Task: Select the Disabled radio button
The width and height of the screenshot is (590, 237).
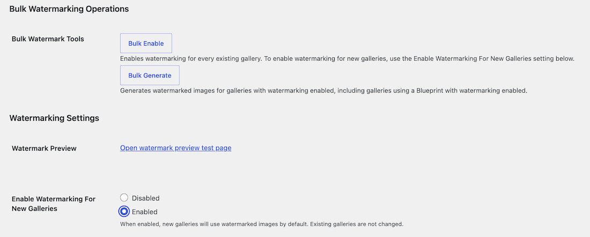Action: (124, 197)
